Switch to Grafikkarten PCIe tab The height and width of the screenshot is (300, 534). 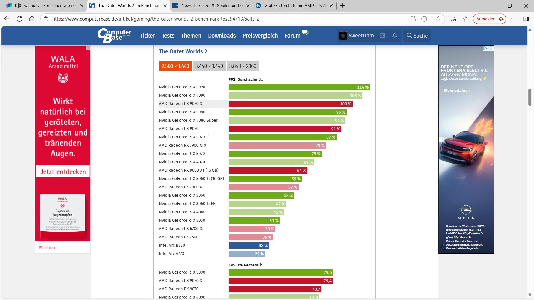click(x=295, y=6)
